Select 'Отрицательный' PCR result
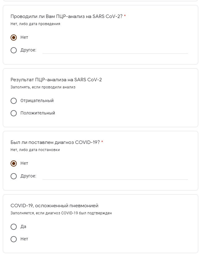The width and height of the screenshot is (202, 255). coord(14,101)
